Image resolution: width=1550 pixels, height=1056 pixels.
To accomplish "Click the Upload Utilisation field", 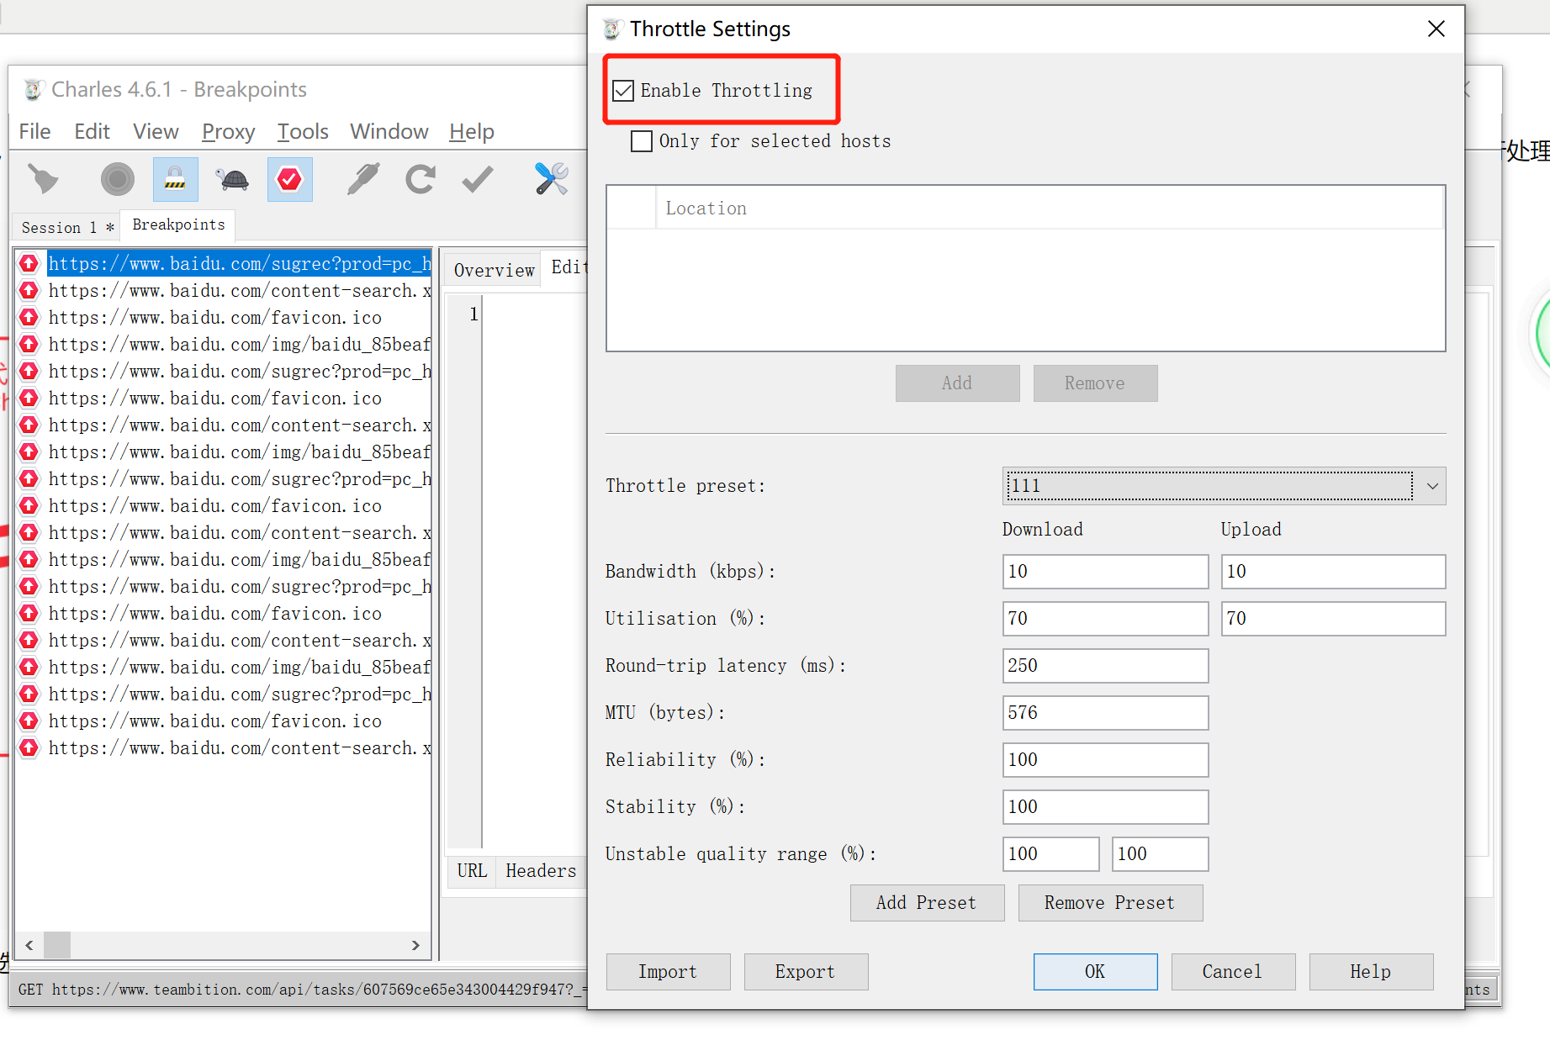I will [1333, 619].
